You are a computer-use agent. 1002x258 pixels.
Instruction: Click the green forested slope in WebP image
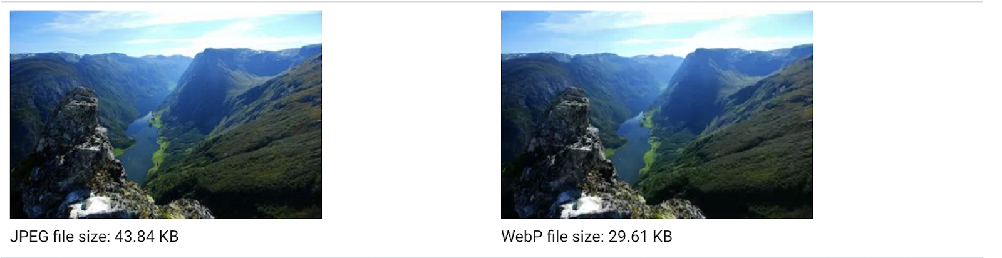(741, 163)
